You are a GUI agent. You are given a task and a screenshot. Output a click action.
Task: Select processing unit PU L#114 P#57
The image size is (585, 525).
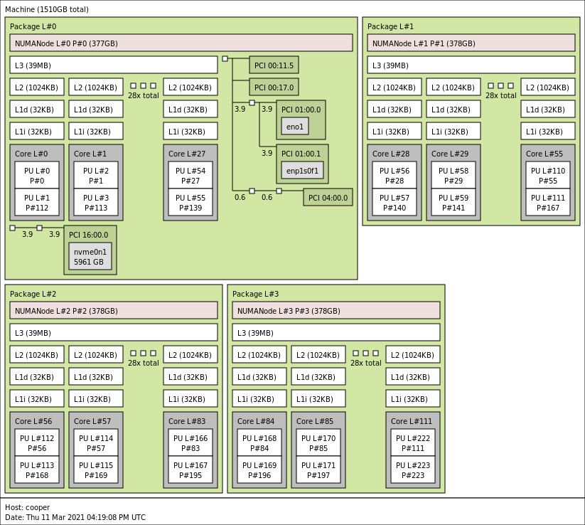96,443
